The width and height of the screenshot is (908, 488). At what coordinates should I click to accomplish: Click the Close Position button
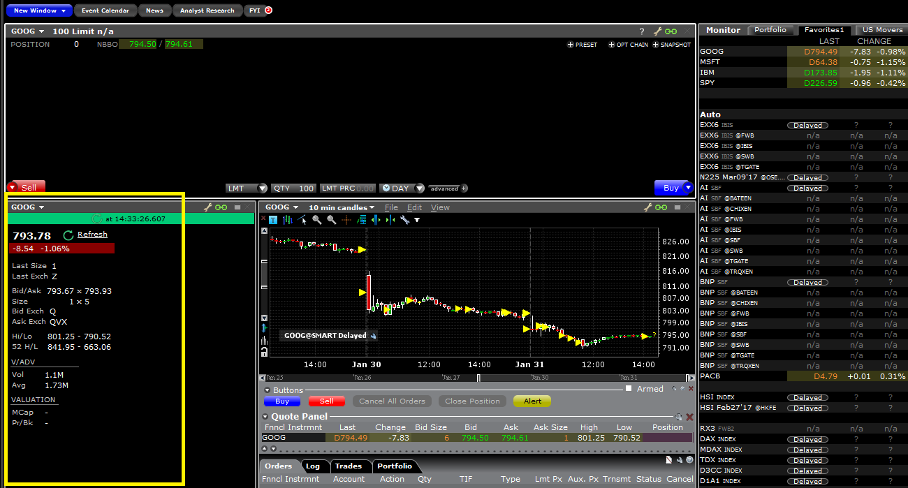coord(473,401)
